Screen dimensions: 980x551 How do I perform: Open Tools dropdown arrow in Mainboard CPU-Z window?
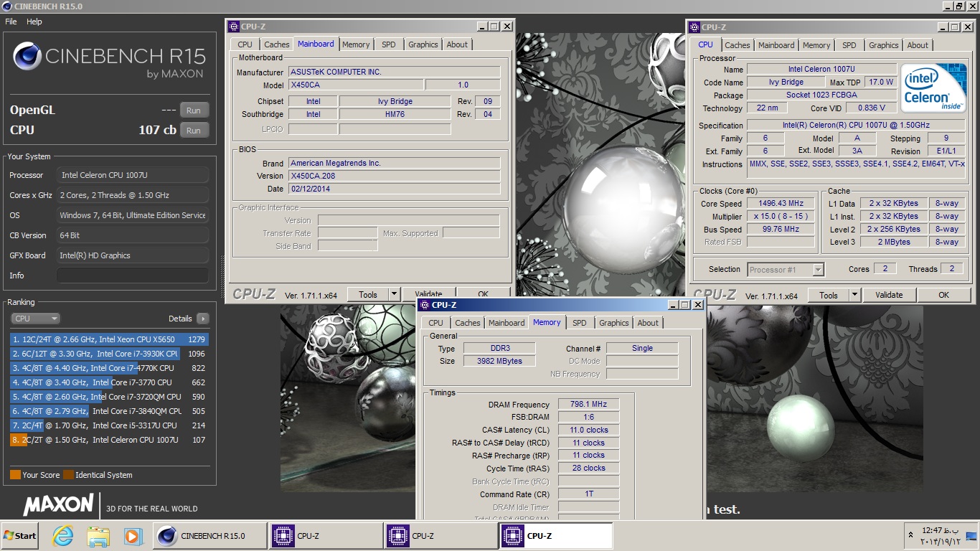[394, 294]
